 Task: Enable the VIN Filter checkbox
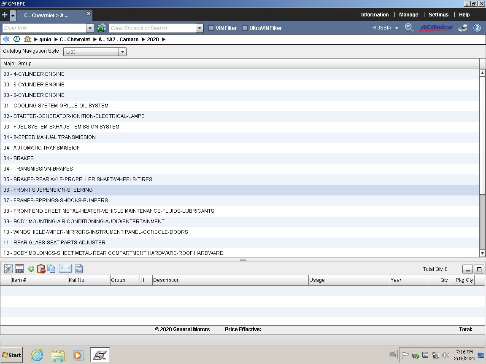pos(211,28)
